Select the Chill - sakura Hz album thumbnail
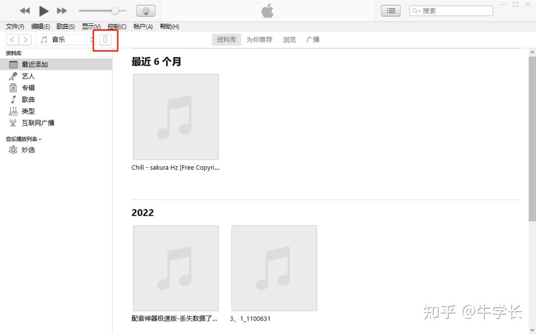 (x=176, y=117)
